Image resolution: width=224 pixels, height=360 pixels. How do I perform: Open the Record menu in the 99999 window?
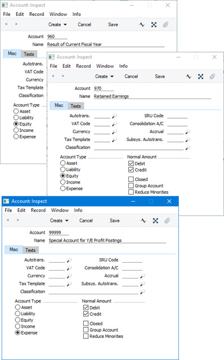click(x=38, y=211)
